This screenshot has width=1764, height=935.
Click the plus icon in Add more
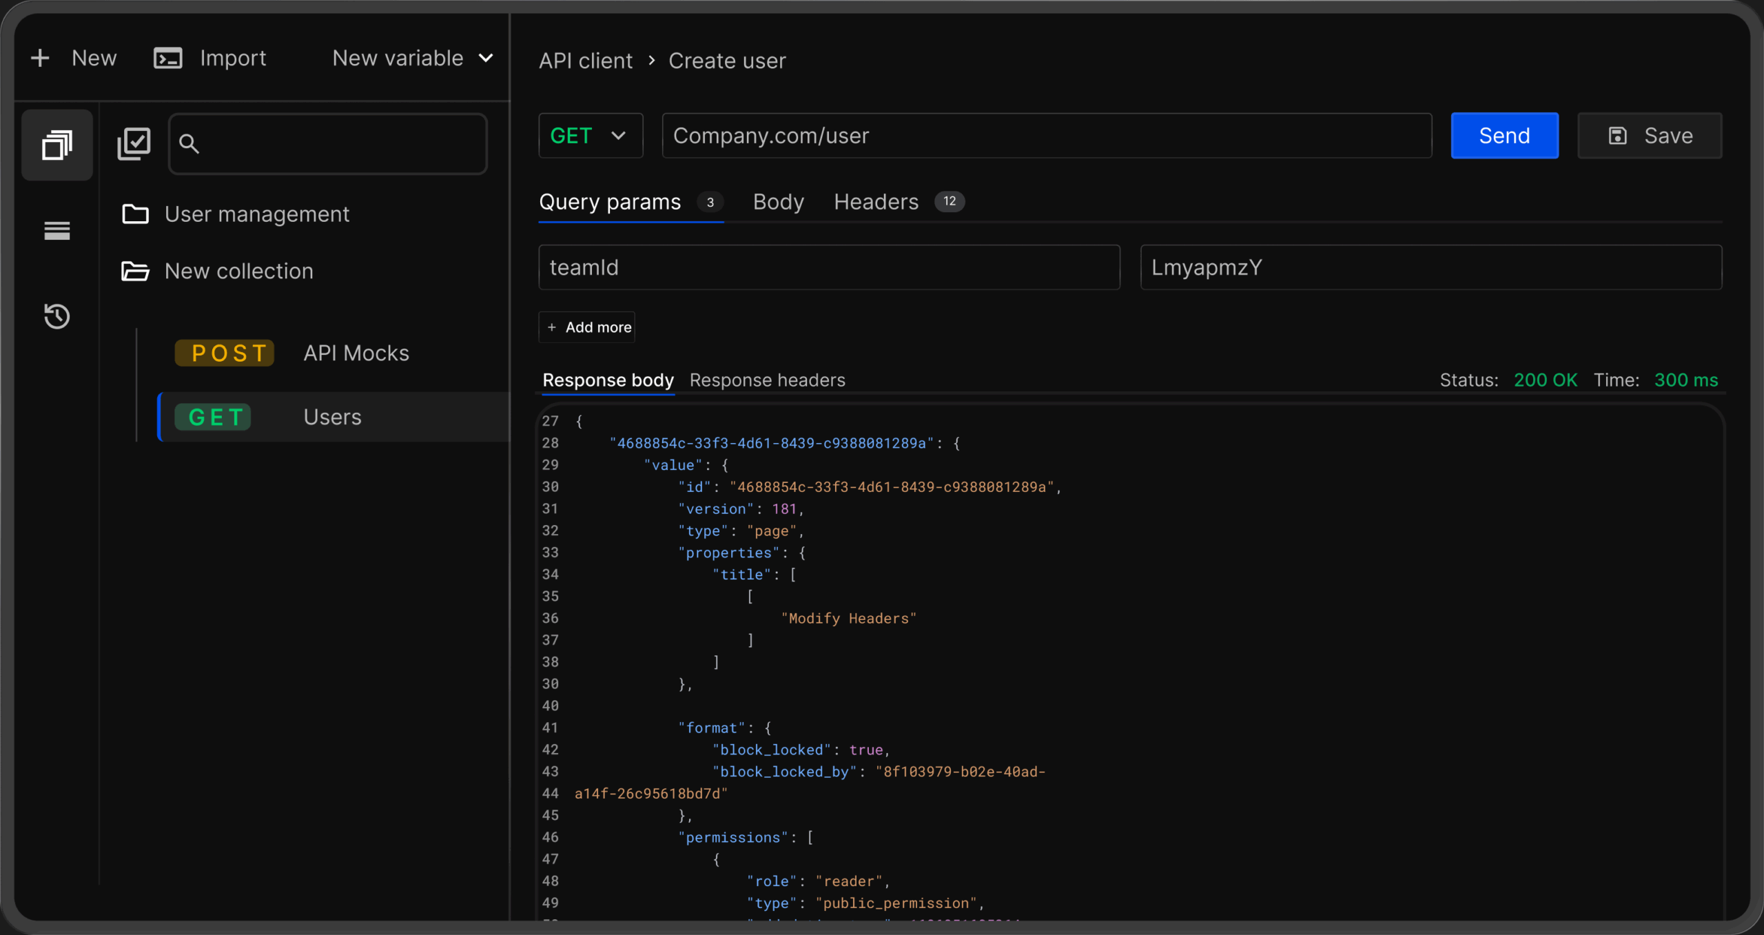click(552, 327)
